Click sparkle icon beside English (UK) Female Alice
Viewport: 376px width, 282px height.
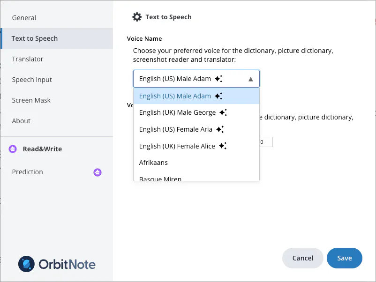click(x=223, y=146)
